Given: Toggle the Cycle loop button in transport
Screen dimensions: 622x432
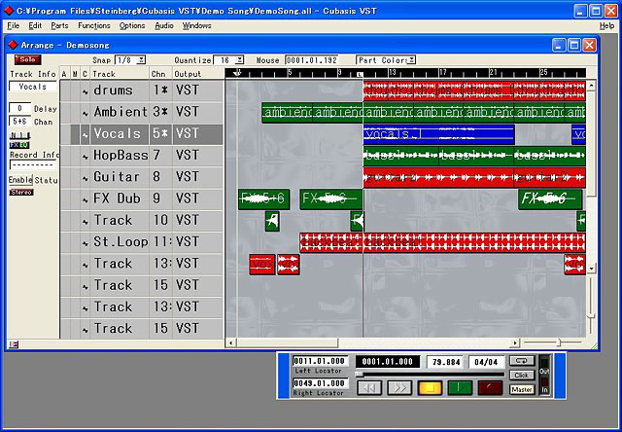Looking at the screenshot, I should coord(522,361).
